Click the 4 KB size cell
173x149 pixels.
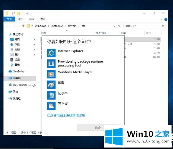(157, 44)
